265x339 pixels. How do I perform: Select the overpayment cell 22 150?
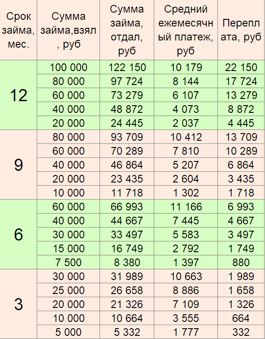pyautogui.click(x=241, y=67)
